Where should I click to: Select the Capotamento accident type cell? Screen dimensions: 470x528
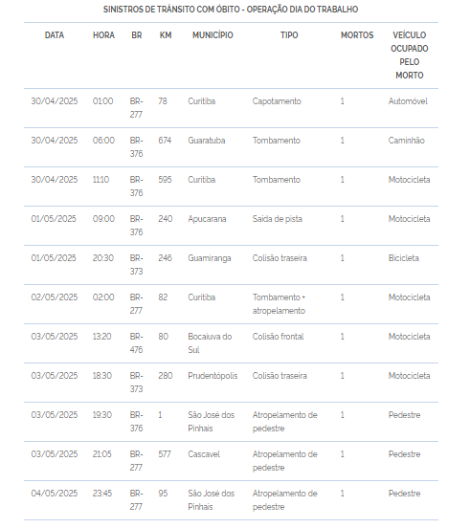pos(277,101)
